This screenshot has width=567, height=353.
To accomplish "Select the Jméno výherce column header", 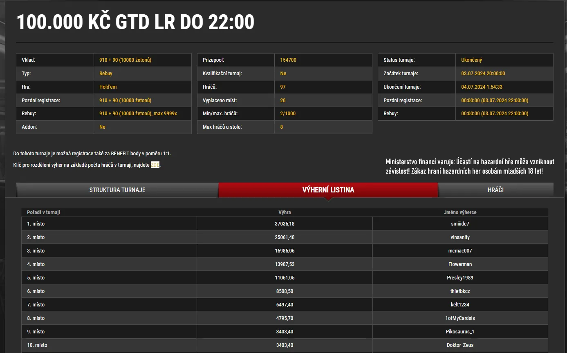I will [460, 212].
